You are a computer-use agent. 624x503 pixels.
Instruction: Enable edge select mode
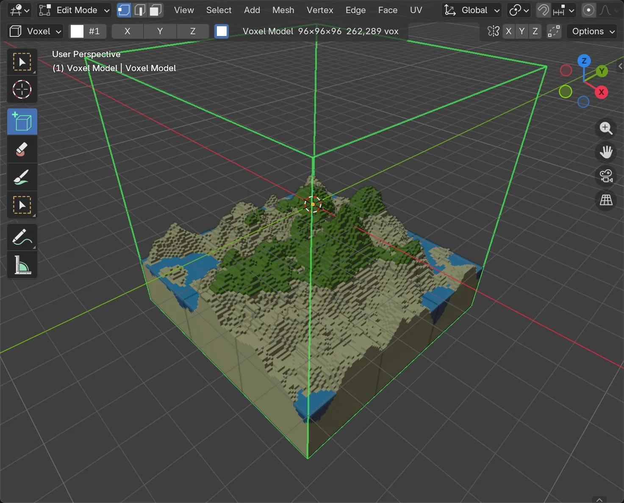(140, 10)
